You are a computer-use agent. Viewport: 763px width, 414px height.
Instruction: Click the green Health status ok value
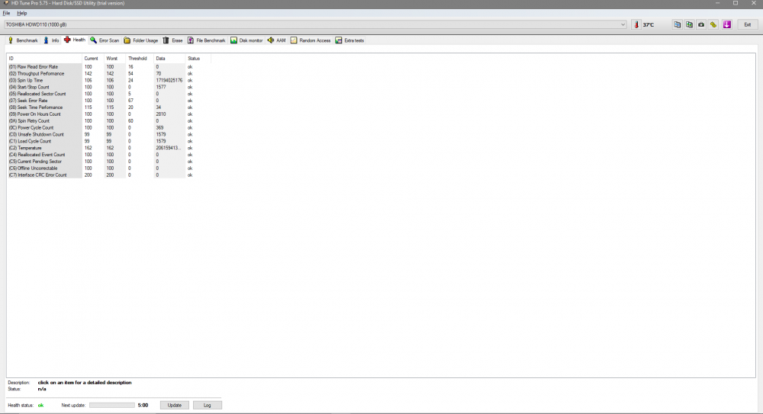(41, 406)
